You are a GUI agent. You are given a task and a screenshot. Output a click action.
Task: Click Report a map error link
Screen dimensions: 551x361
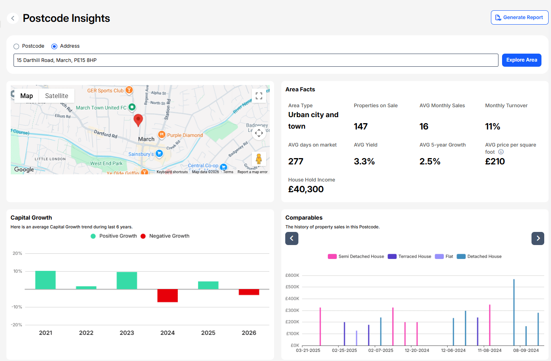pos(252,172)
